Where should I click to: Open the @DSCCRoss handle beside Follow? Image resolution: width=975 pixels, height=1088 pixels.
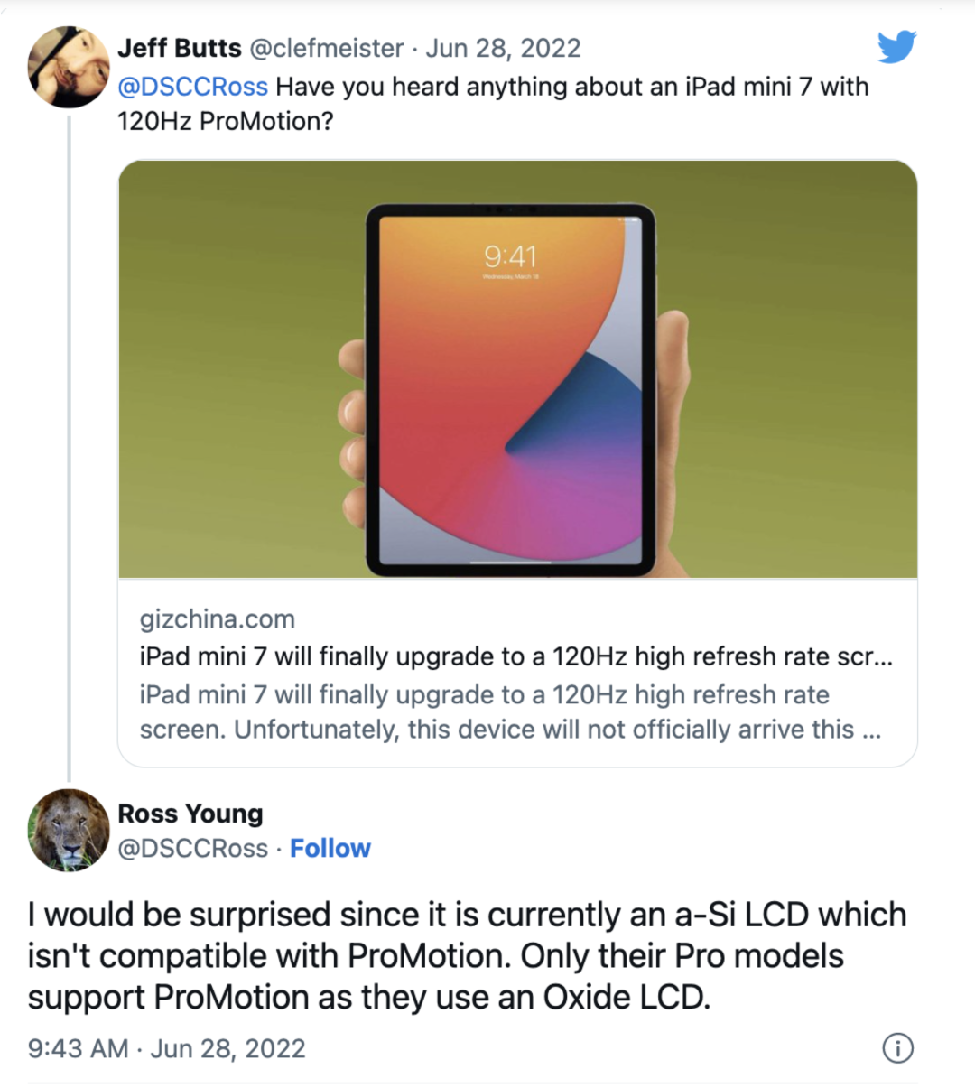coord(192,849)
